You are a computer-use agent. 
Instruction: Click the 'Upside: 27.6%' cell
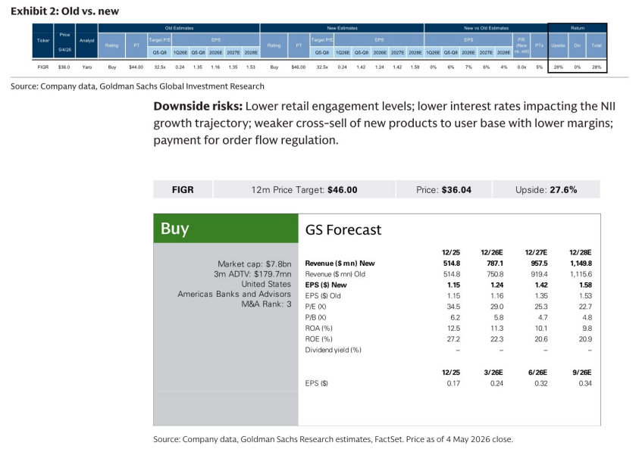(546, 190)
